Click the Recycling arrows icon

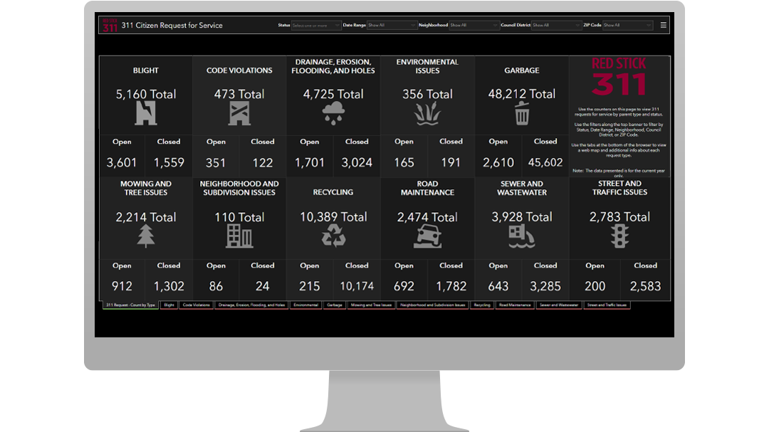[333, 236]
